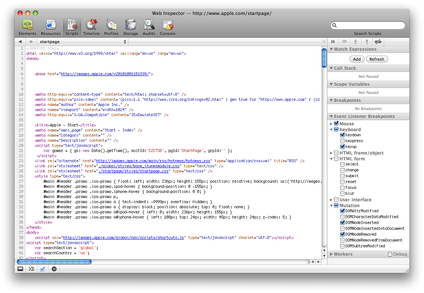The width and height of the screenshot is (424, 293).
Task: Collapse the Keyboard event category
Action: click(331, 130)
